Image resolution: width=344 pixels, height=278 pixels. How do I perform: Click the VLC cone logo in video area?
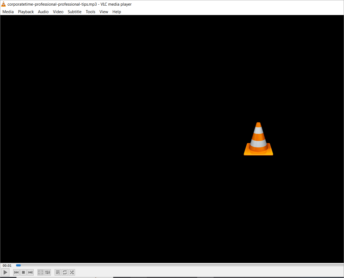pos(258,139)
